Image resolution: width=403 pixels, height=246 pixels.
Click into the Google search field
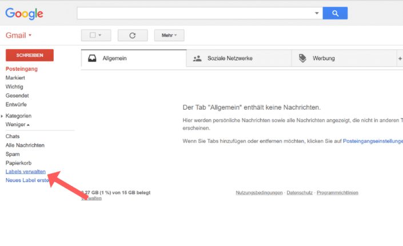[x=194, y=13]
